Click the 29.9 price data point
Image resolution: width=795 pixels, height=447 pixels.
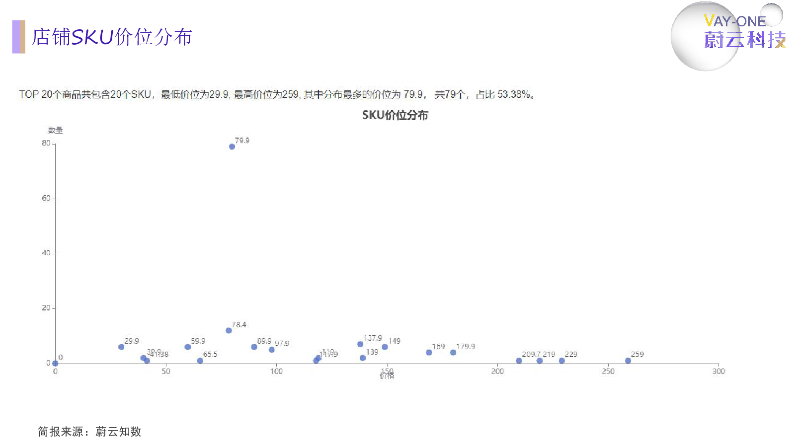pos(121,346)
